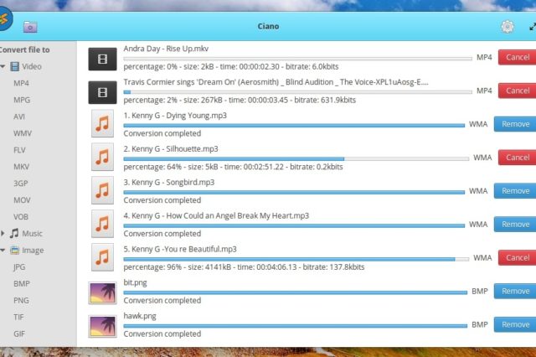The width and height of the screenshot is (536, 357).
Task: Click the film icon for Andra Day video
Action: point(102,58)
